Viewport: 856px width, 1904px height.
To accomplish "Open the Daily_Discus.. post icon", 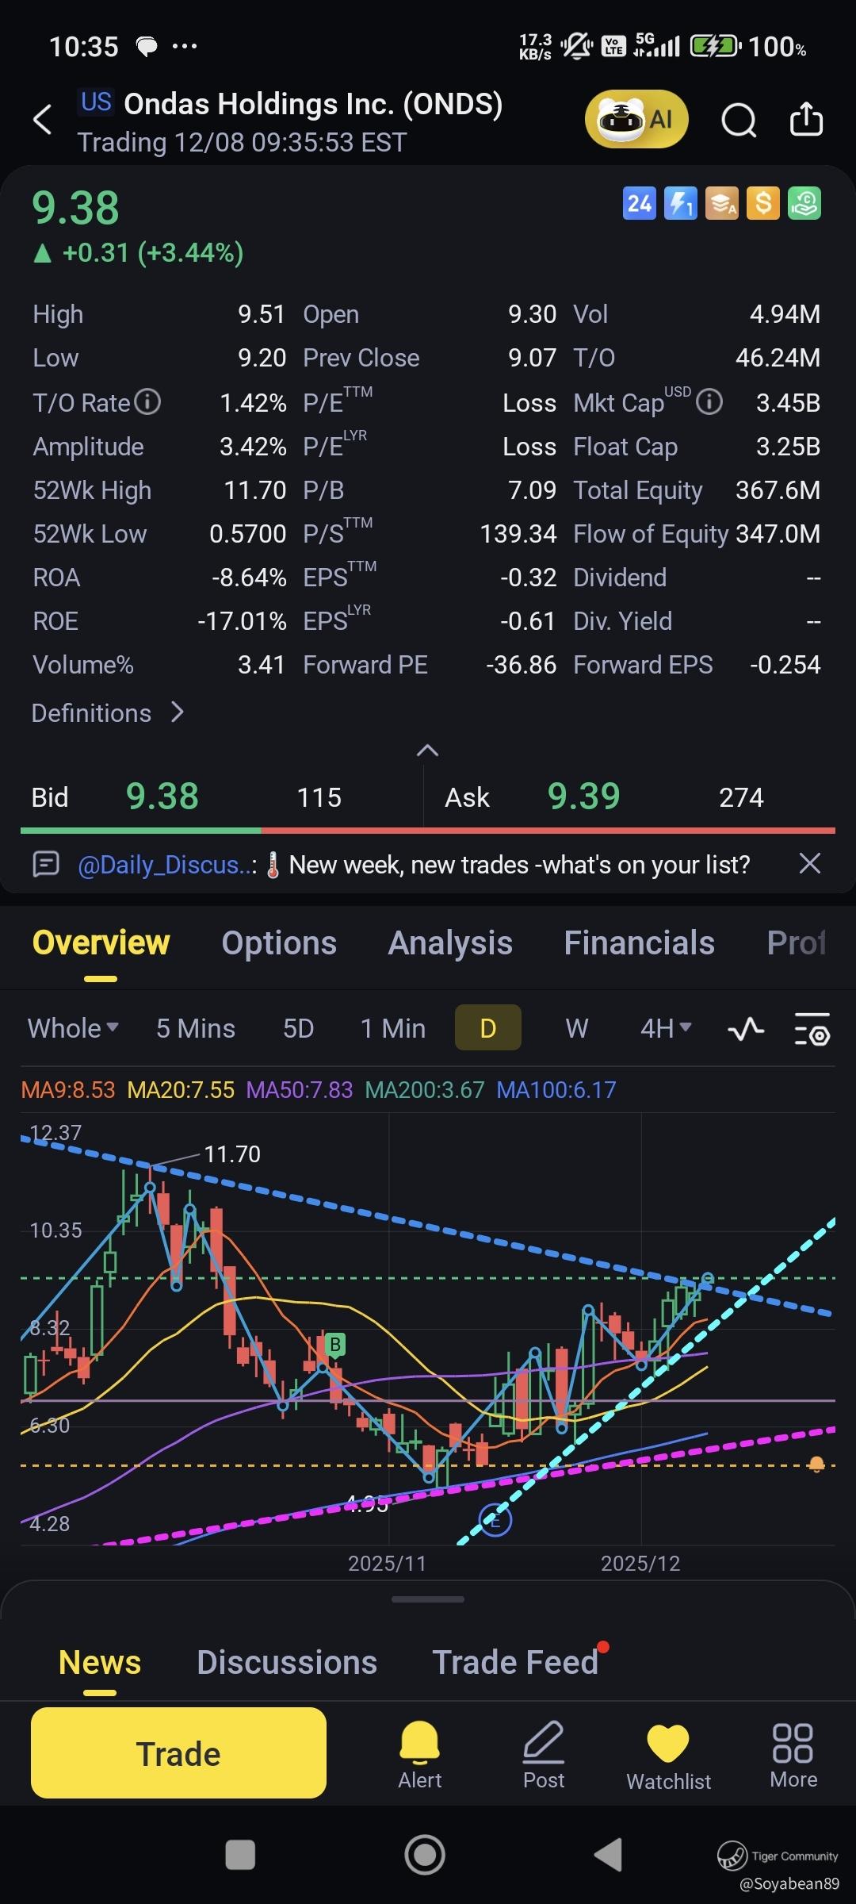I will pos(46,864).
